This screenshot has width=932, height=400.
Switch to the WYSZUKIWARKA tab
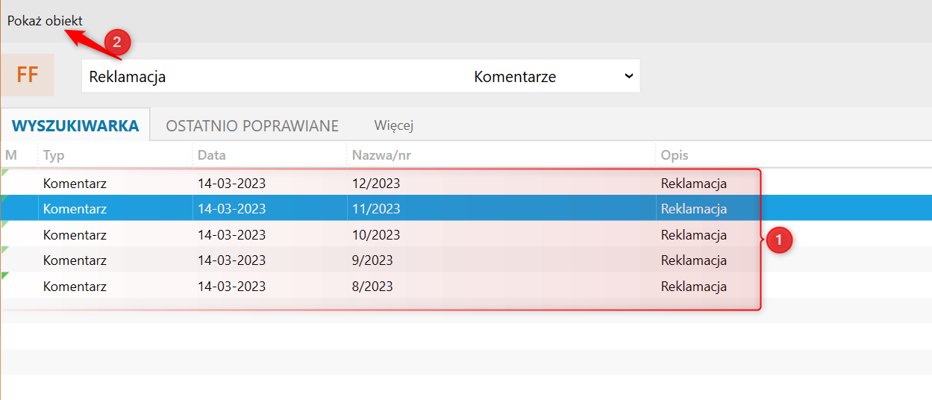pos(75,125)
